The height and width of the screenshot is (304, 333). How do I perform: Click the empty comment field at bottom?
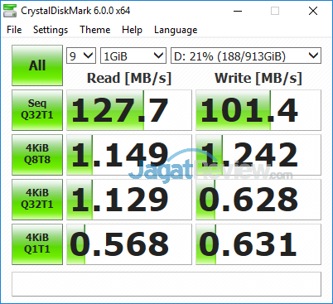click(166, 284)
